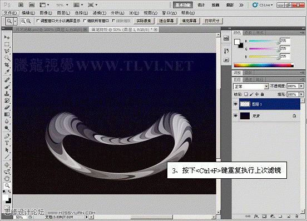This screenshot has width=307, height=221.
Task: Show more workspaces chevron
Action: [241, 5]
